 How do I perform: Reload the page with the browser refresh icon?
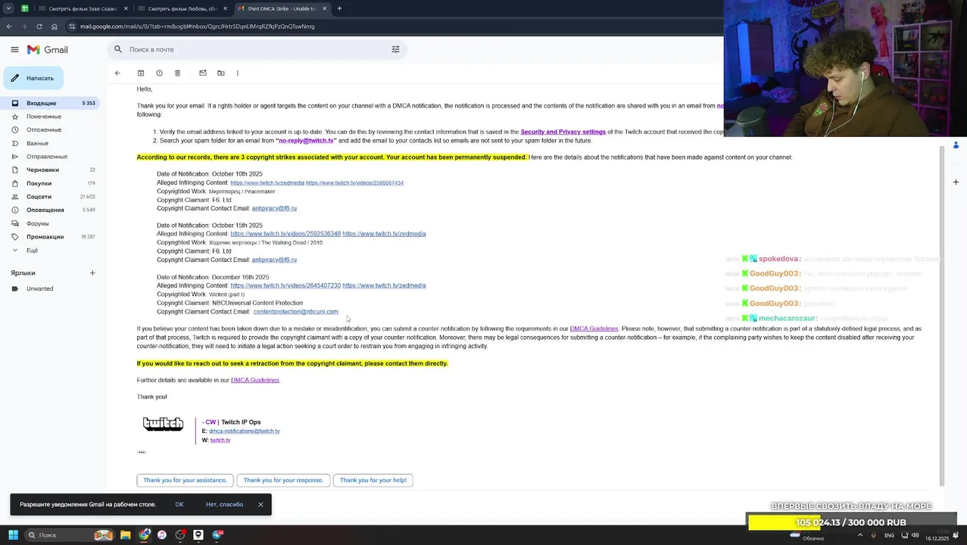(x=39, y=26)
